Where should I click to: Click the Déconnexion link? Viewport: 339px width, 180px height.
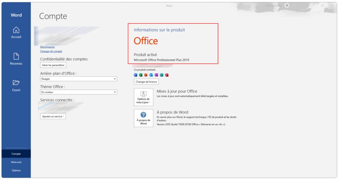coord(47,47)
